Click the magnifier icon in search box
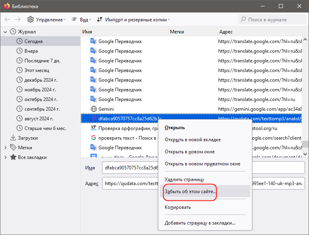The height and width of the screenshot is (235, 309). [x=244, y=19]
